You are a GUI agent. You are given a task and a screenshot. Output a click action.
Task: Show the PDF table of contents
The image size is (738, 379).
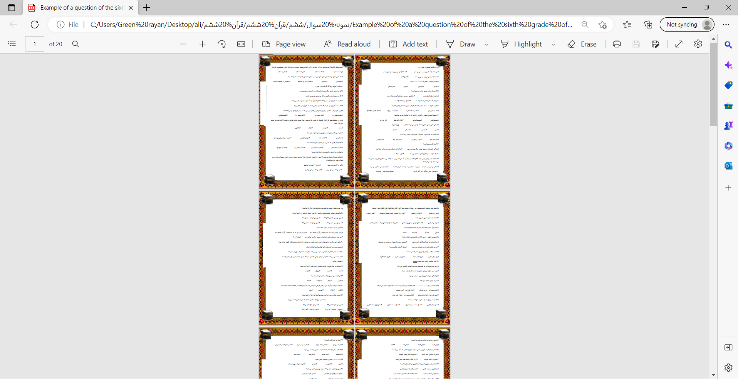pyautogui.click(x=12, y=44)
